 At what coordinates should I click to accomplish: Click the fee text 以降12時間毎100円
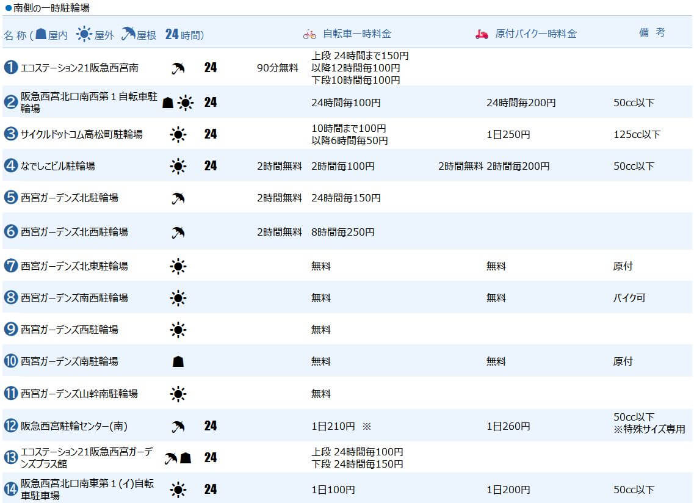(355, 68)
